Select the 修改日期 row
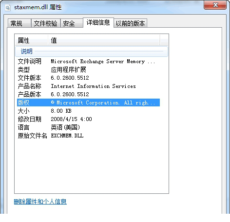The width and height of the screenshot is (230, 222). (x=88, y=119)
